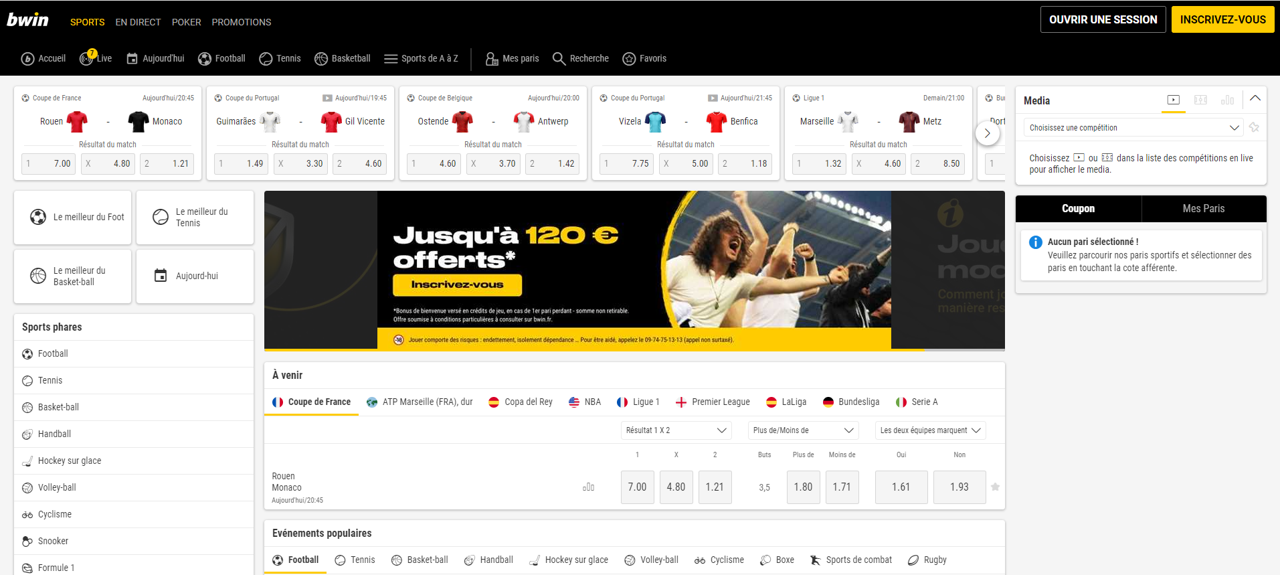The width and height of the screenshot is (1280, 575).
Task: Open Le meilleur du Tennis tile
Action: click(x=195, y=217)
